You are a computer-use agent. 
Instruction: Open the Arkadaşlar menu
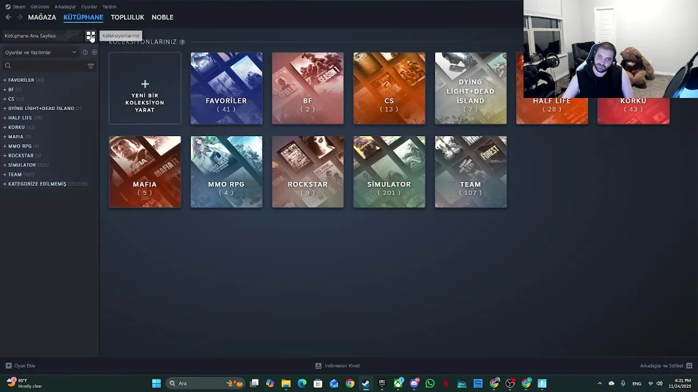pyautogui.click(x=65, y=7)
